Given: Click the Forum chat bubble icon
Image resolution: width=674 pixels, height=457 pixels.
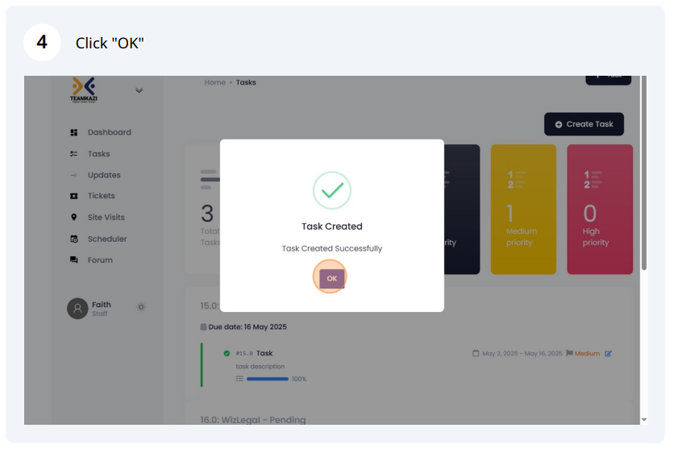Looking at the screenshot, I should point(73,260).
